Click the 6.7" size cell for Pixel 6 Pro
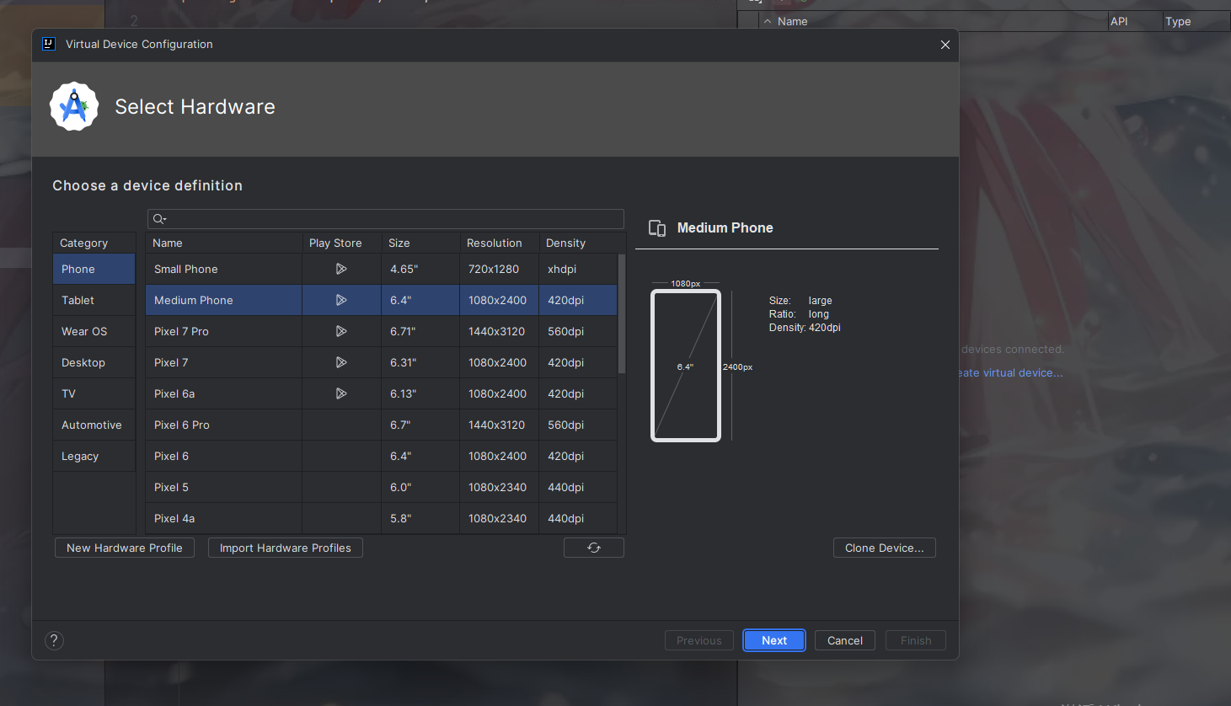This screenshot has width=1231, height=706. [x=420, y=425]
